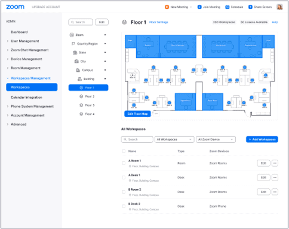Check the B Desk 2 checkbox

point(124,206)
